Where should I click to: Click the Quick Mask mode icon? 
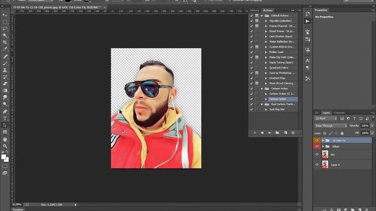(x=5, y=166)
